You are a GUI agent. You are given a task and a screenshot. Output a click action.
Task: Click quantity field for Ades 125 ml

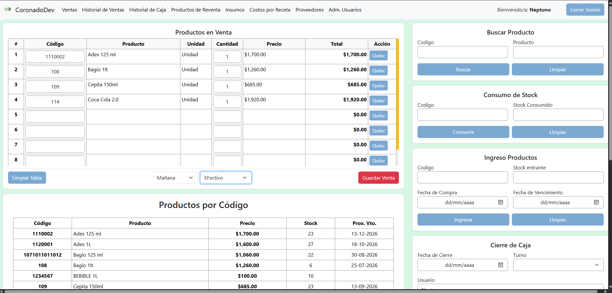tap(227, 57)
